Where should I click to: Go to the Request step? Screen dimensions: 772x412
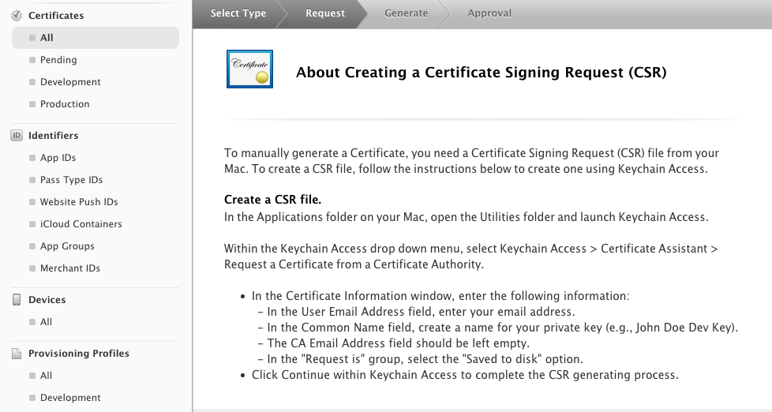point(325,13)
